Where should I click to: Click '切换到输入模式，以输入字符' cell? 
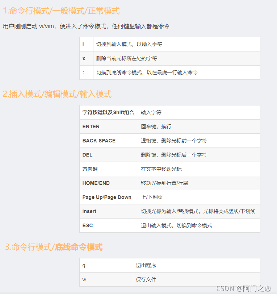click(x=177, y=44)
